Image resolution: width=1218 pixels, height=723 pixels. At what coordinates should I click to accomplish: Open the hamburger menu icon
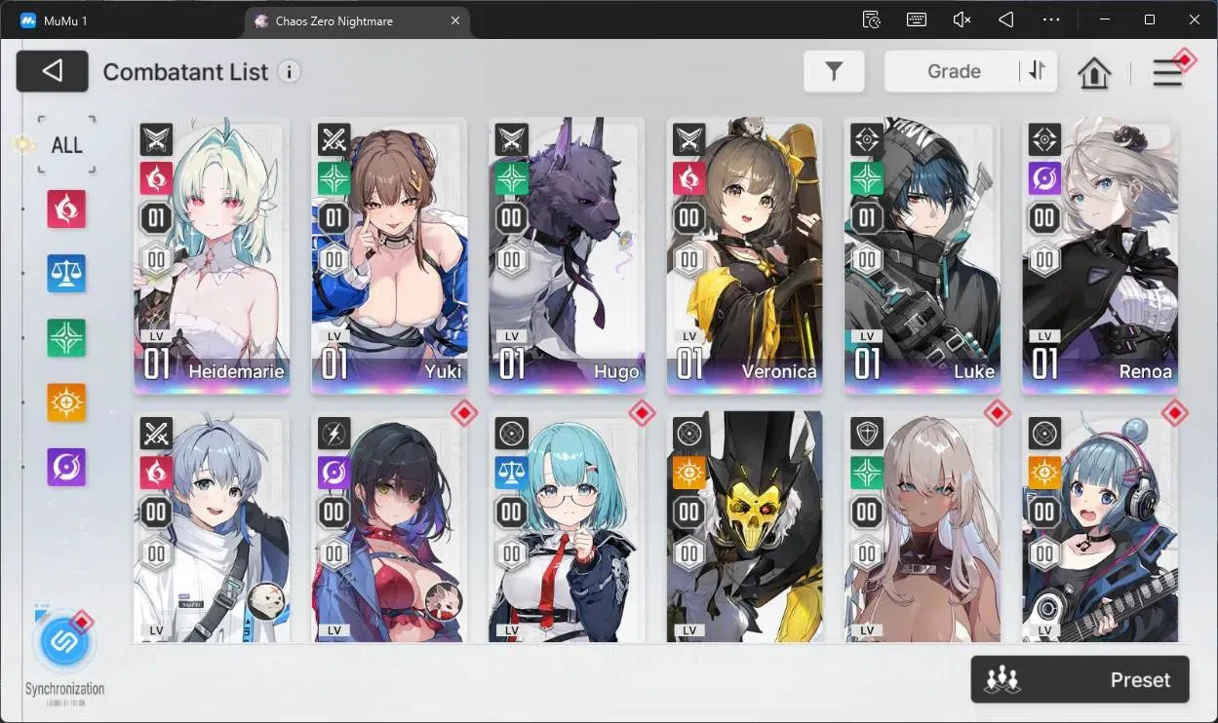pos(1167,72)
